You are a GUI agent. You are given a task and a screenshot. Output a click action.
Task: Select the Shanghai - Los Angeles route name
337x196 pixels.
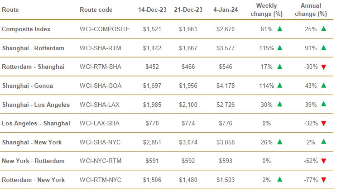tap(36, 105)
